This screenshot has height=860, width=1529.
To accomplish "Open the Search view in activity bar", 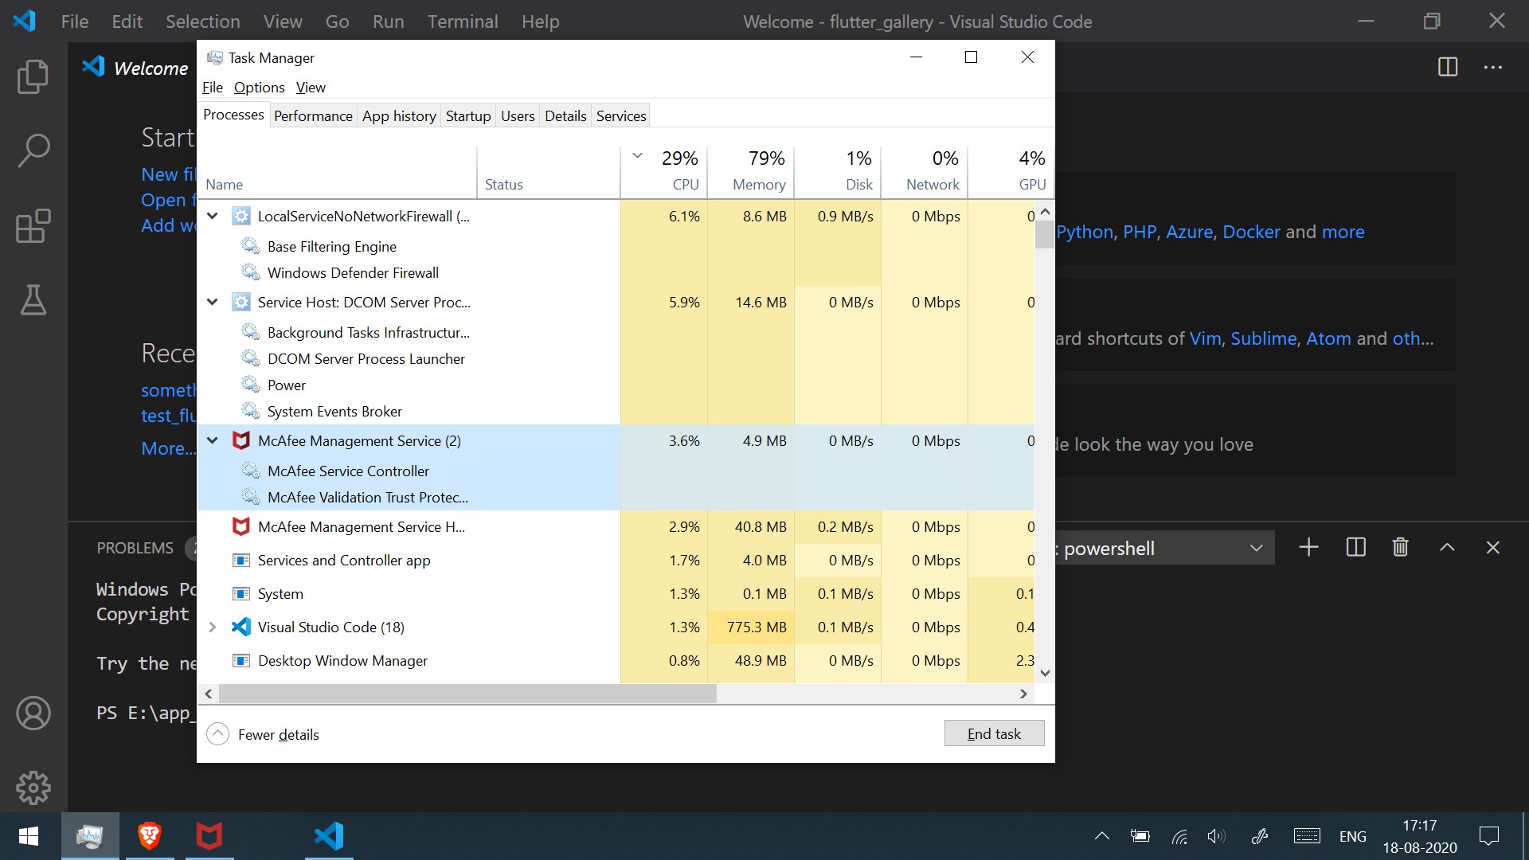I will pyautogui.click(x=33, y=150).
